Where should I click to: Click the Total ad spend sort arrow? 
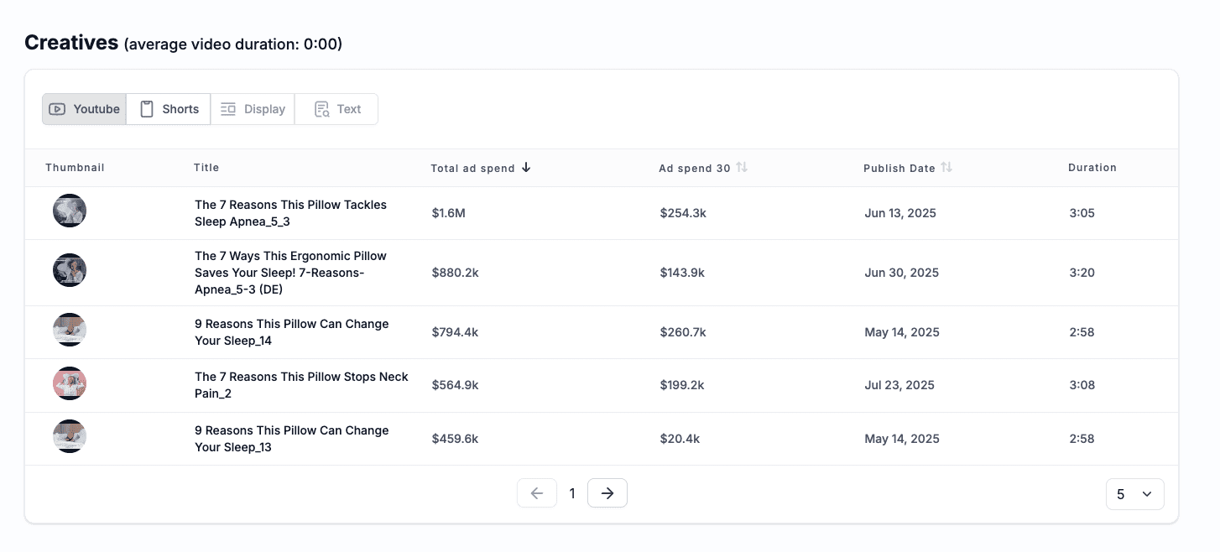coord(526,168)
